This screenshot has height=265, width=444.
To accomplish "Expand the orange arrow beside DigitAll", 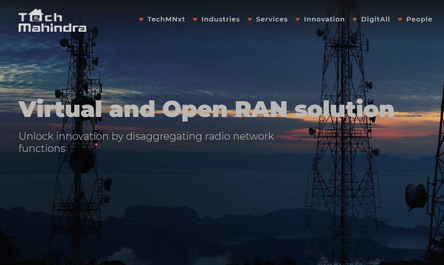I will [x=355, y=20].
